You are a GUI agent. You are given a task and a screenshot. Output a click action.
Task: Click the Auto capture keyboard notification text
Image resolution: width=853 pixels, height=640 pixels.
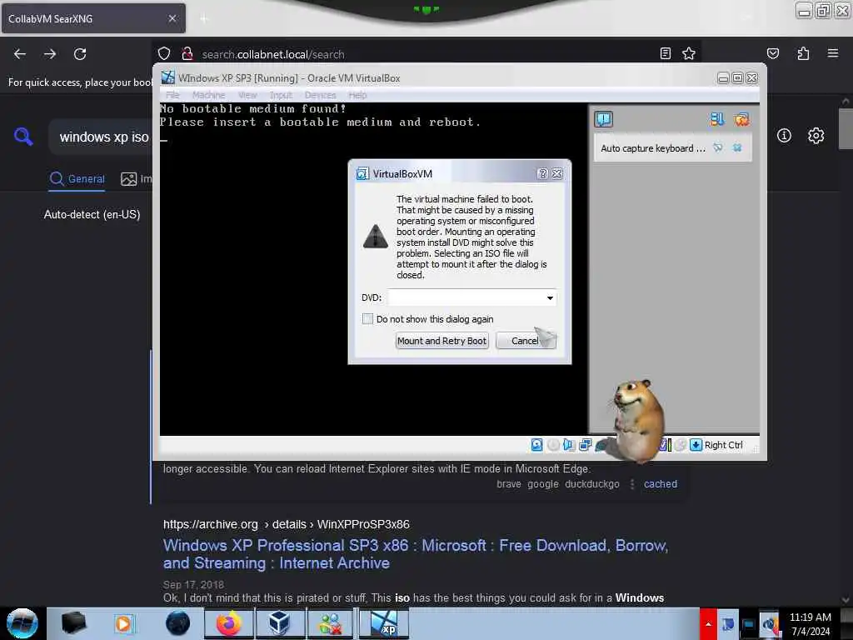click(653, 148)
